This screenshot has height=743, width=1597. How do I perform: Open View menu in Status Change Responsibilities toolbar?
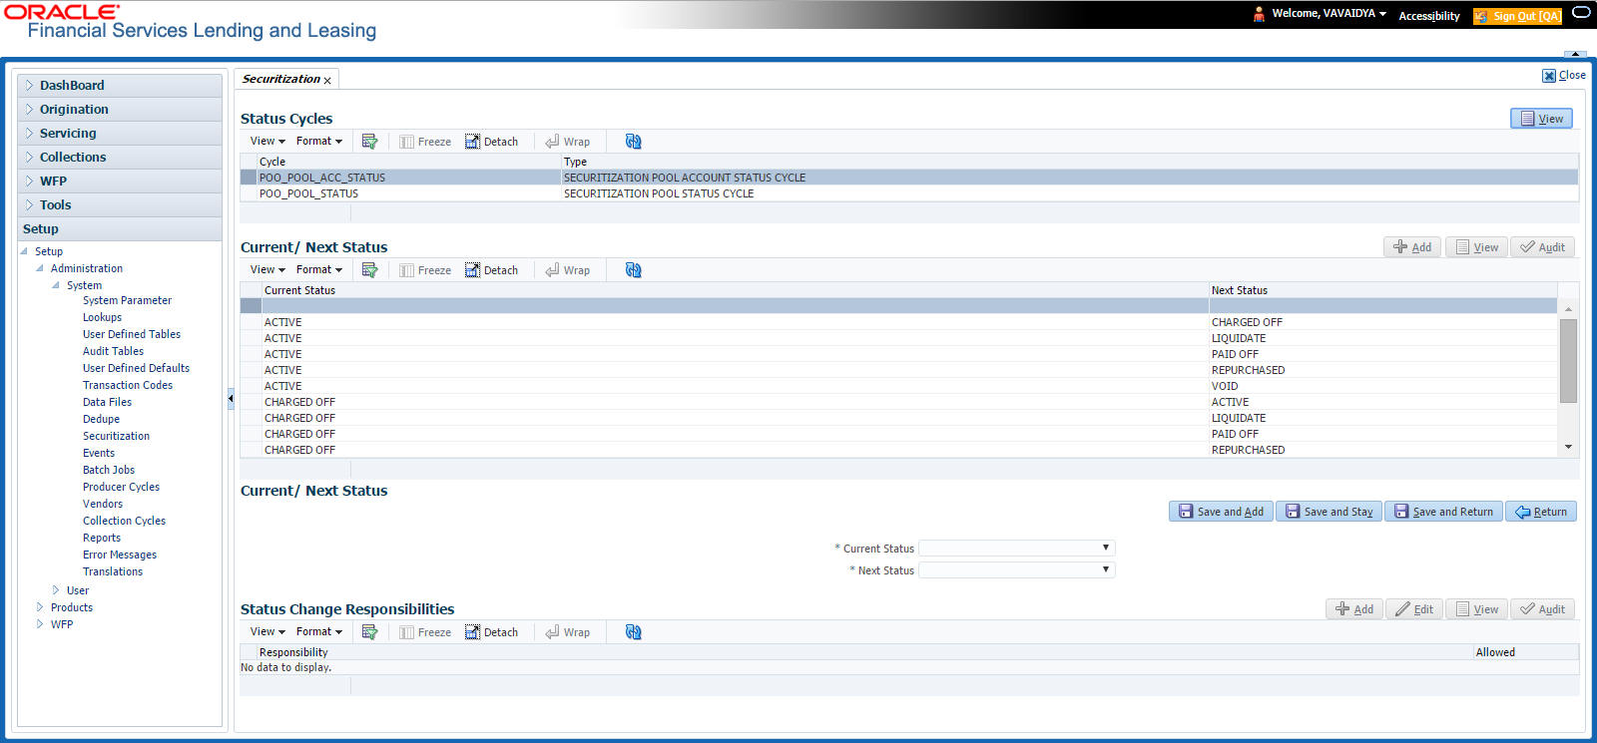point(267,632)
